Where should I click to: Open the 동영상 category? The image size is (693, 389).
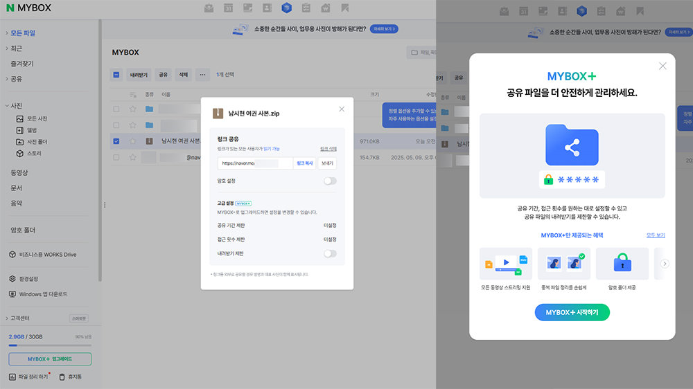19,172
